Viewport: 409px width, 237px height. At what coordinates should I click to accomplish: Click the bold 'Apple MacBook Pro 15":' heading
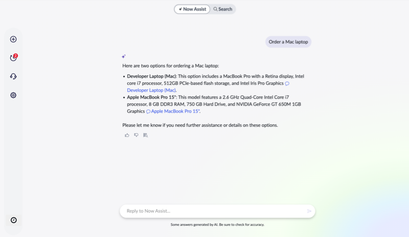click(x=152, y=97)
